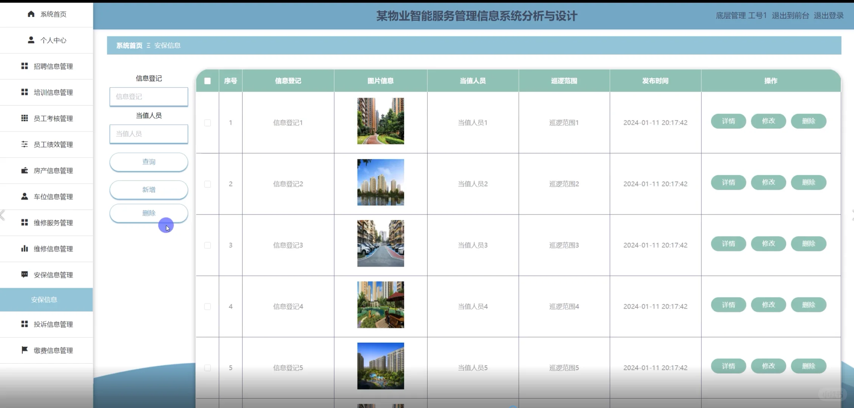Open the 车位信息管理 menu item
Image resolution: width=854 pixels, height=408 pixels.
[53, 197]
